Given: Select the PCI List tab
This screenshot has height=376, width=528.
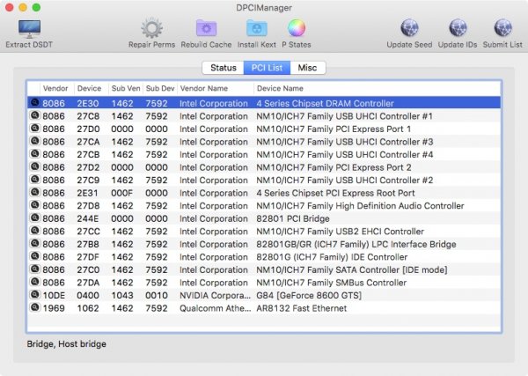Looking at the screenshot, I should (268, 68).
